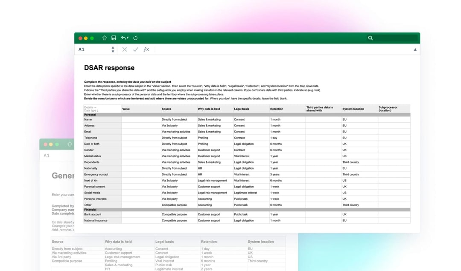Click the Name Box stepper up arrow
The image size is (461, 271).
click(x=113, y=48)
